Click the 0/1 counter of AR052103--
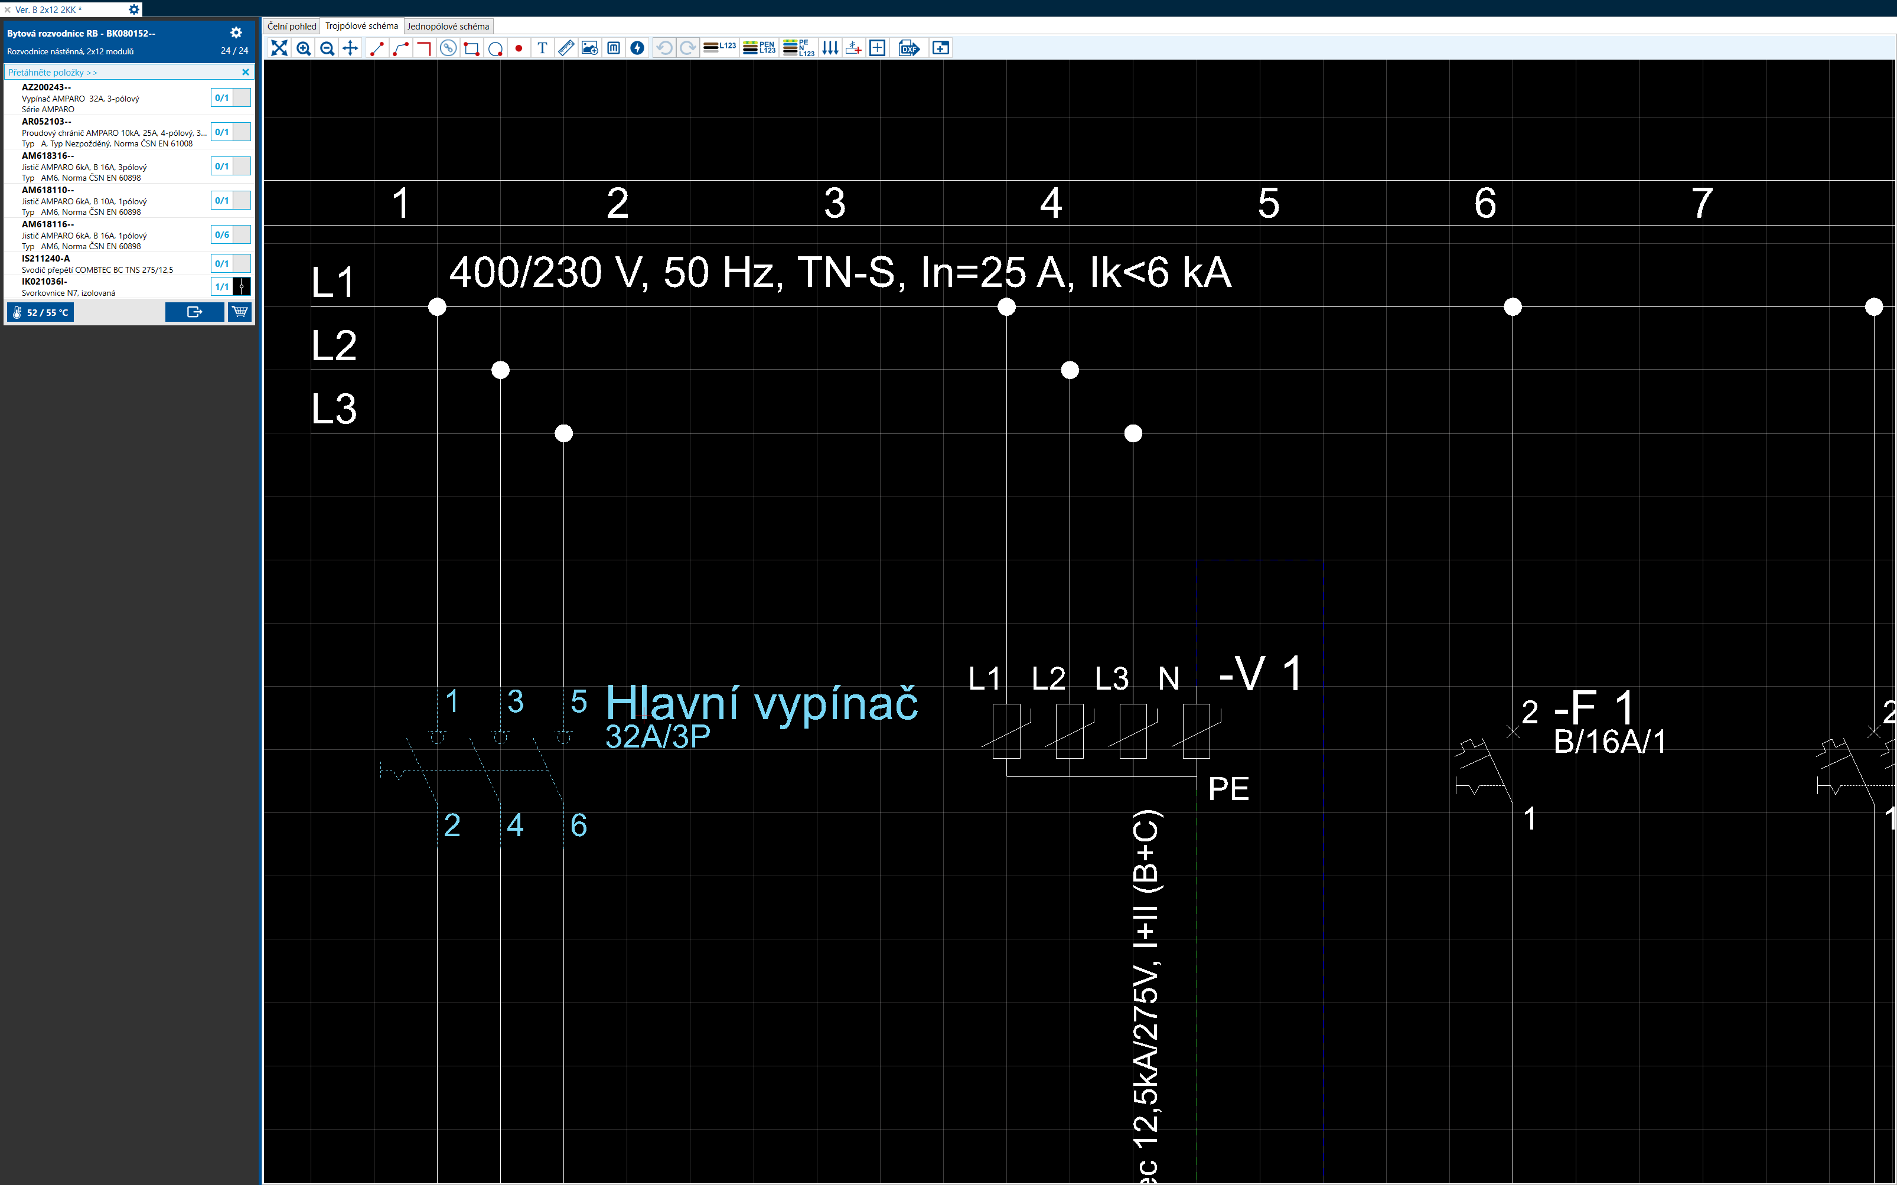Viewport: 1897px width, 1185px height. [x=222, y=132]
